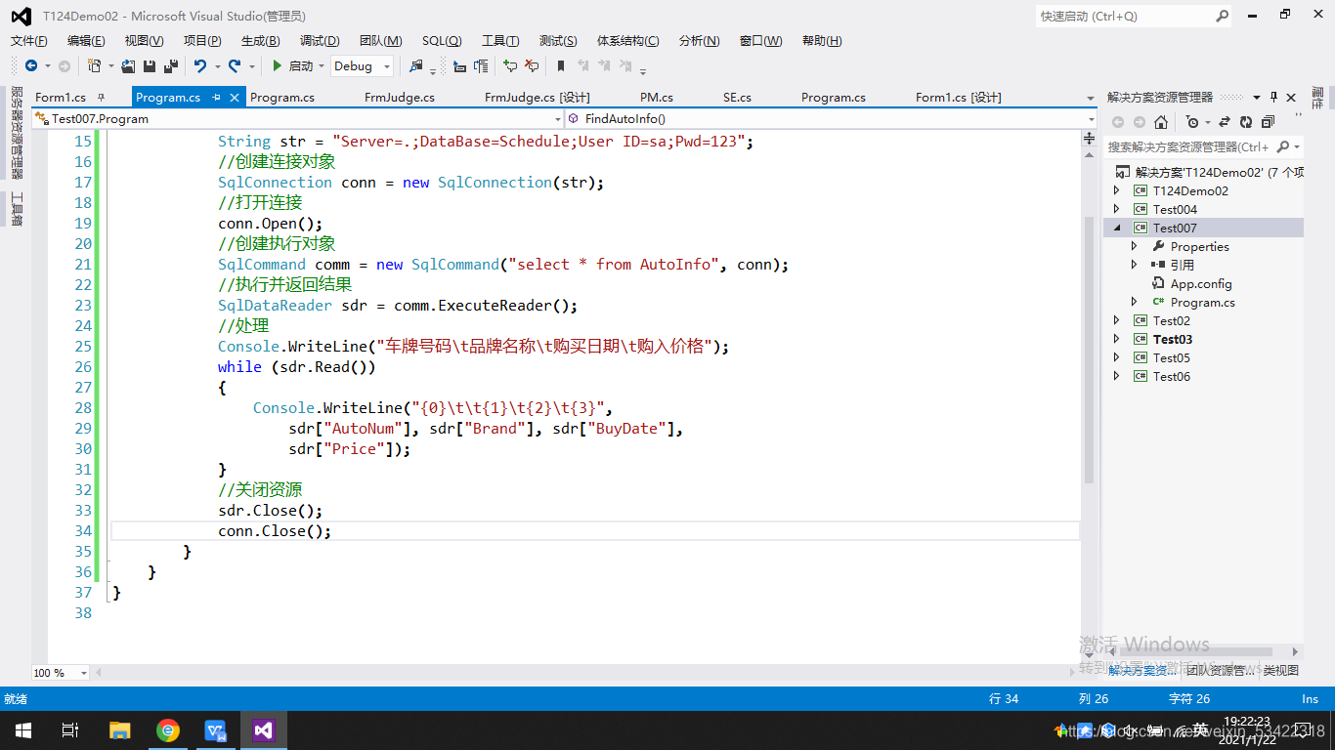
Task: Open the 服务器资源管理器 side panel
Action: point(16,132)
